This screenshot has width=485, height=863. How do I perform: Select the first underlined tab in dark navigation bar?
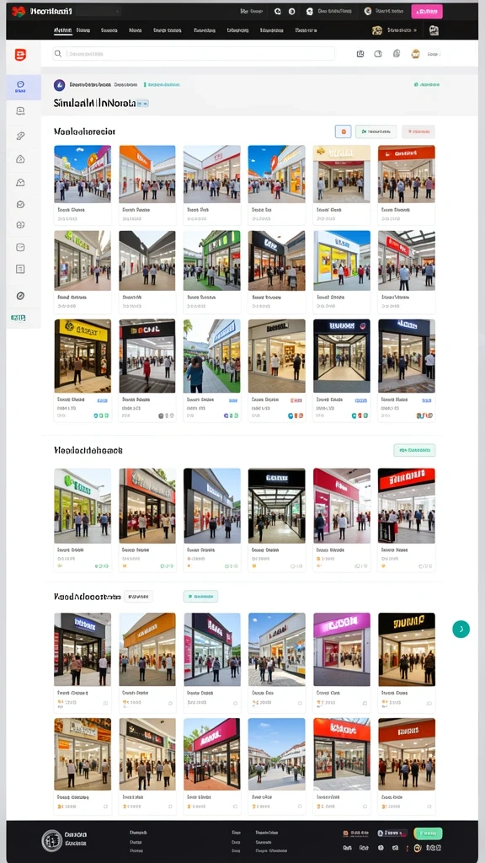62,30
